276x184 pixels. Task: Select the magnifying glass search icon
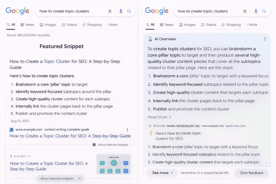tap(129, 11)
